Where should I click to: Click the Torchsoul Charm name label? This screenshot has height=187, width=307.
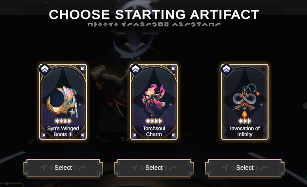[154, 132]
